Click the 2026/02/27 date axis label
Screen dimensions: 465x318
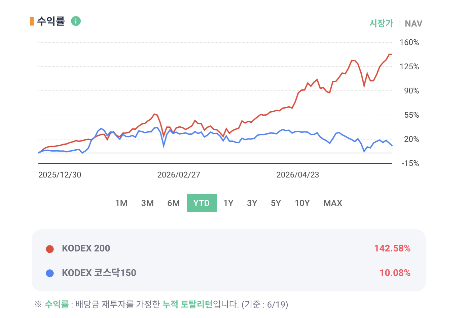point(179,175)
